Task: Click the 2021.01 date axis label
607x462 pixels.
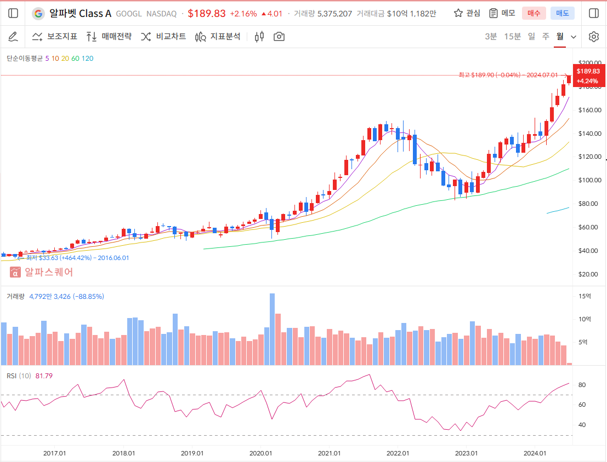Action: (x=330, y=453)
